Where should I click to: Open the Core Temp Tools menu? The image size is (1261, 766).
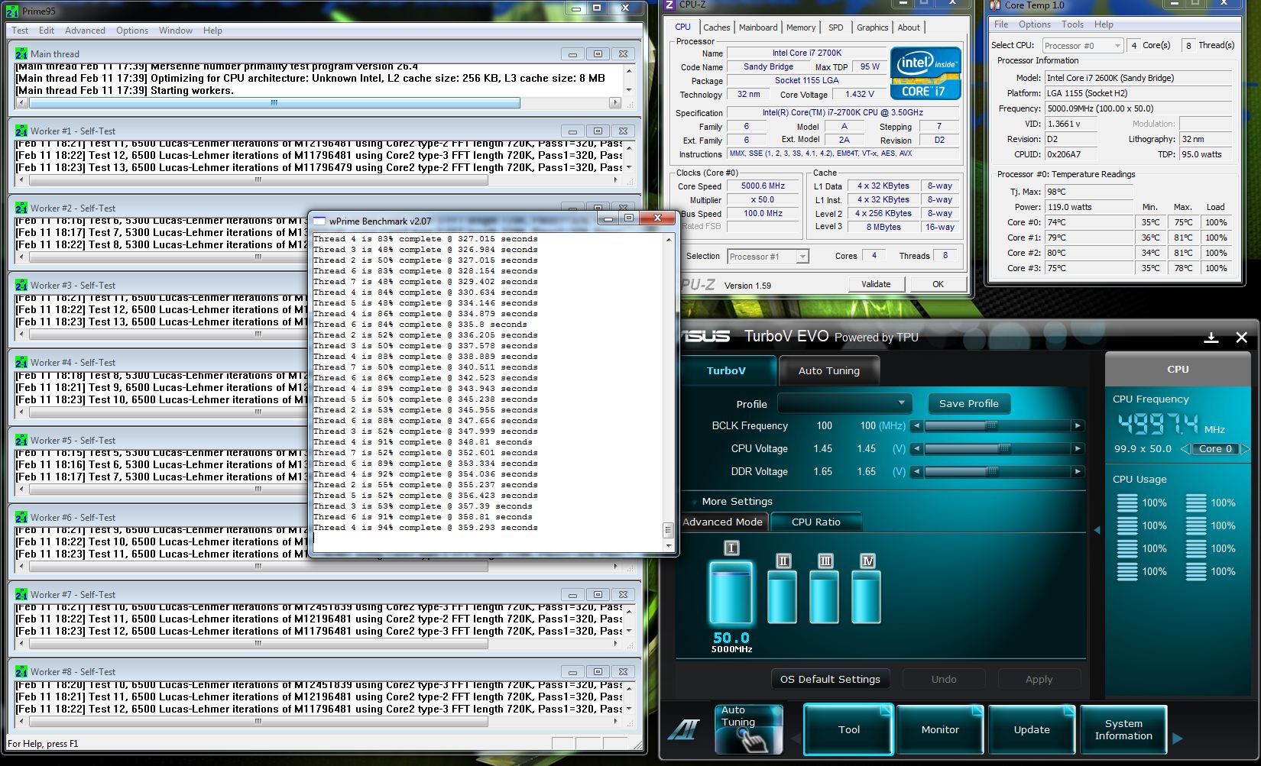click(1072, 24)
